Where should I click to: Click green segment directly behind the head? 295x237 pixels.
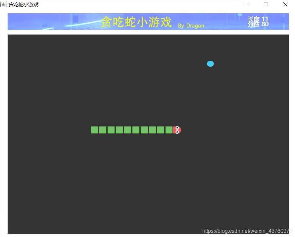pyautogui.click(x=169, y=130)
